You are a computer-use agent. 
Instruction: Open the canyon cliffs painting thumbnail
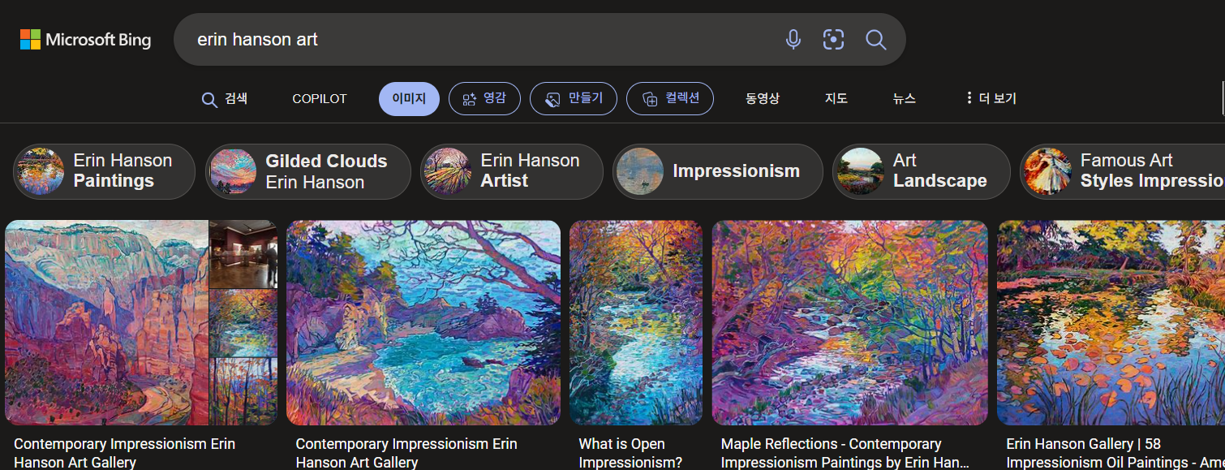point(106,323)
